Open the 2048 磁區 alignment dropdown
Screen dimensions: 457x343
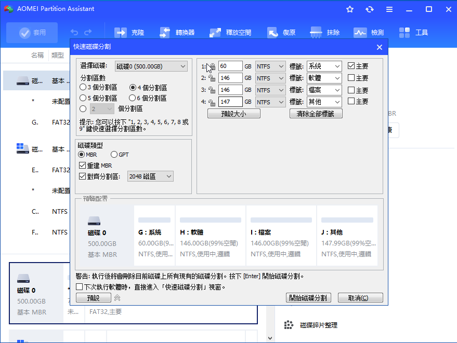click(150, 176)
